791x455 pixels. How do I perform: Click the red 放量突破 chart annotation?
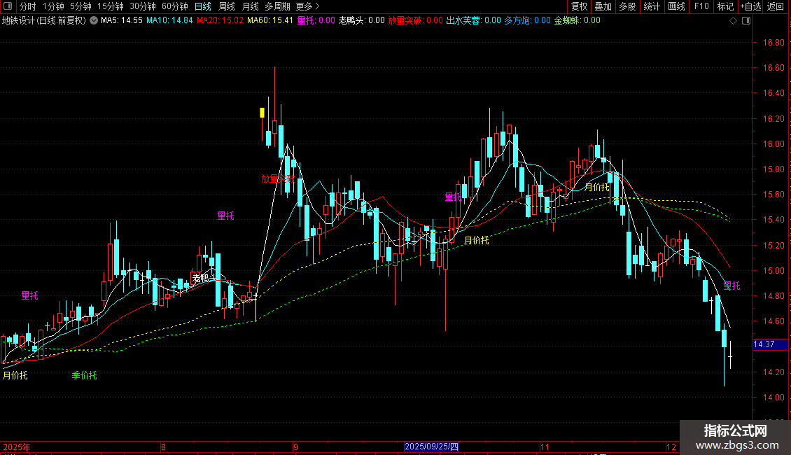click(x=277, y=178)
